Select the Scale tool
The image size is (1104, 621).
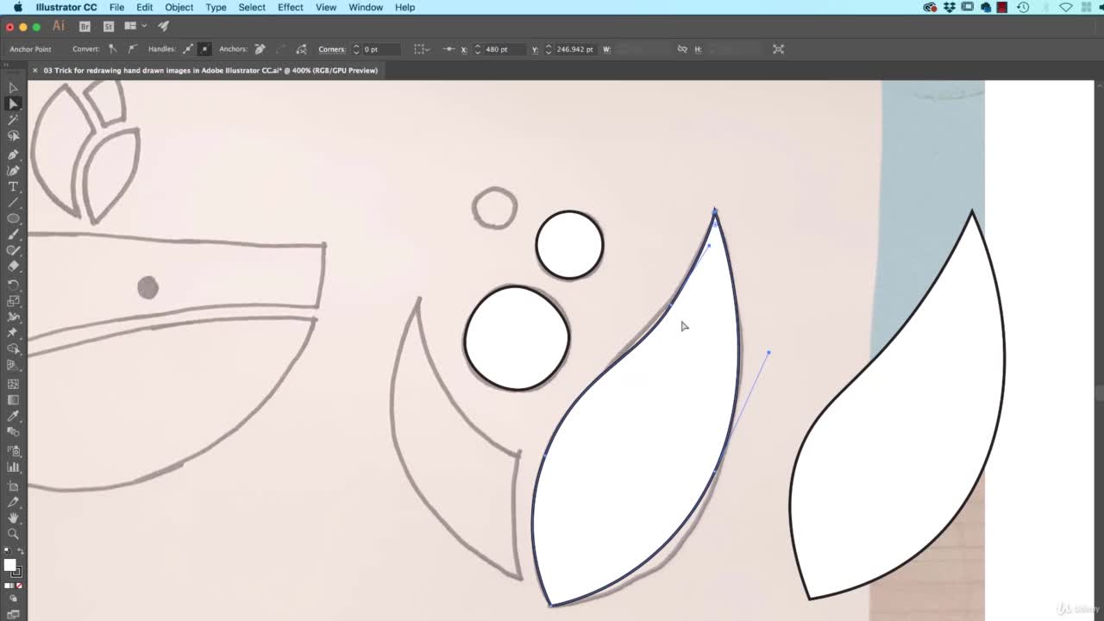pos(13,300)
